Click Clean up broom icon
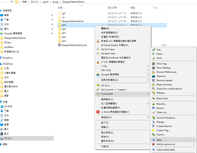 pos(154,112)
